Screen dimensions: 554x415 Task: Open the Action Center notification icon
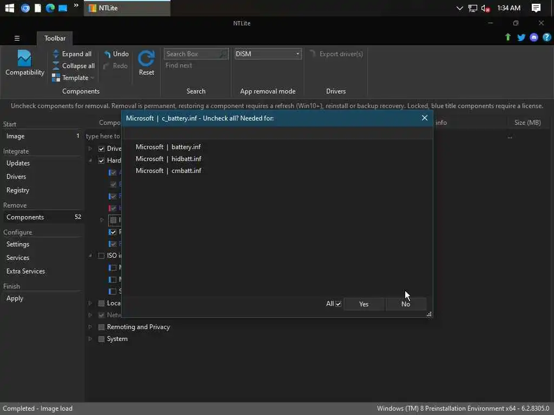tap(536, 8)
